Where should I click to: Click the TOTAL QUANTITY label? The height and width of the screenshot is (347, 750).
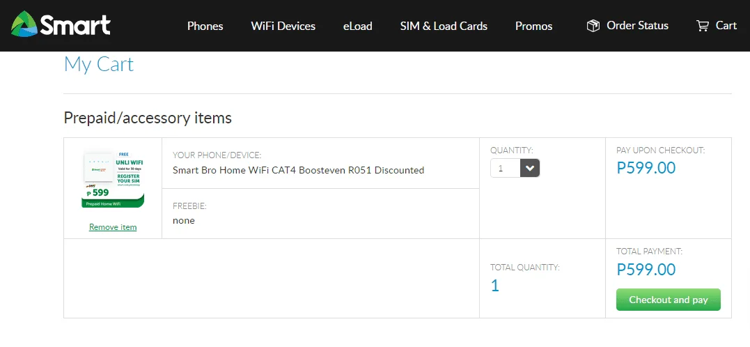[x=524, y=268]
